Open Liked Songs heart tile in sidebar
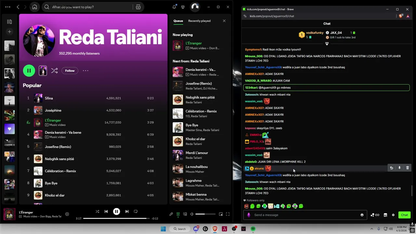The image size is (416, 234). pos(9,129)
